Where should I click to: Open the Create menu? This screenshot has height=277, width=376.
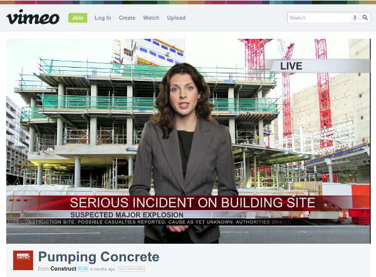127,18
